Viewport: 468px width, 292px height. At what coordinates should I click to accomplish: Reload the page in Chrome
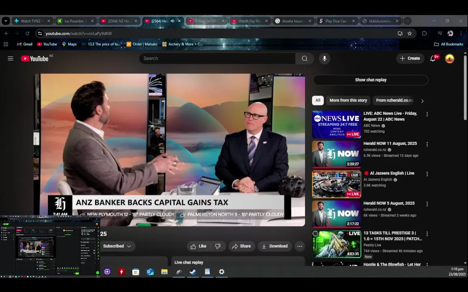point(28,33)
